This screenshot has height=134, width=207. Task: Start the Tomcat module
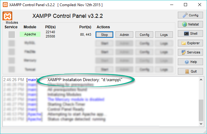(104, 69)
